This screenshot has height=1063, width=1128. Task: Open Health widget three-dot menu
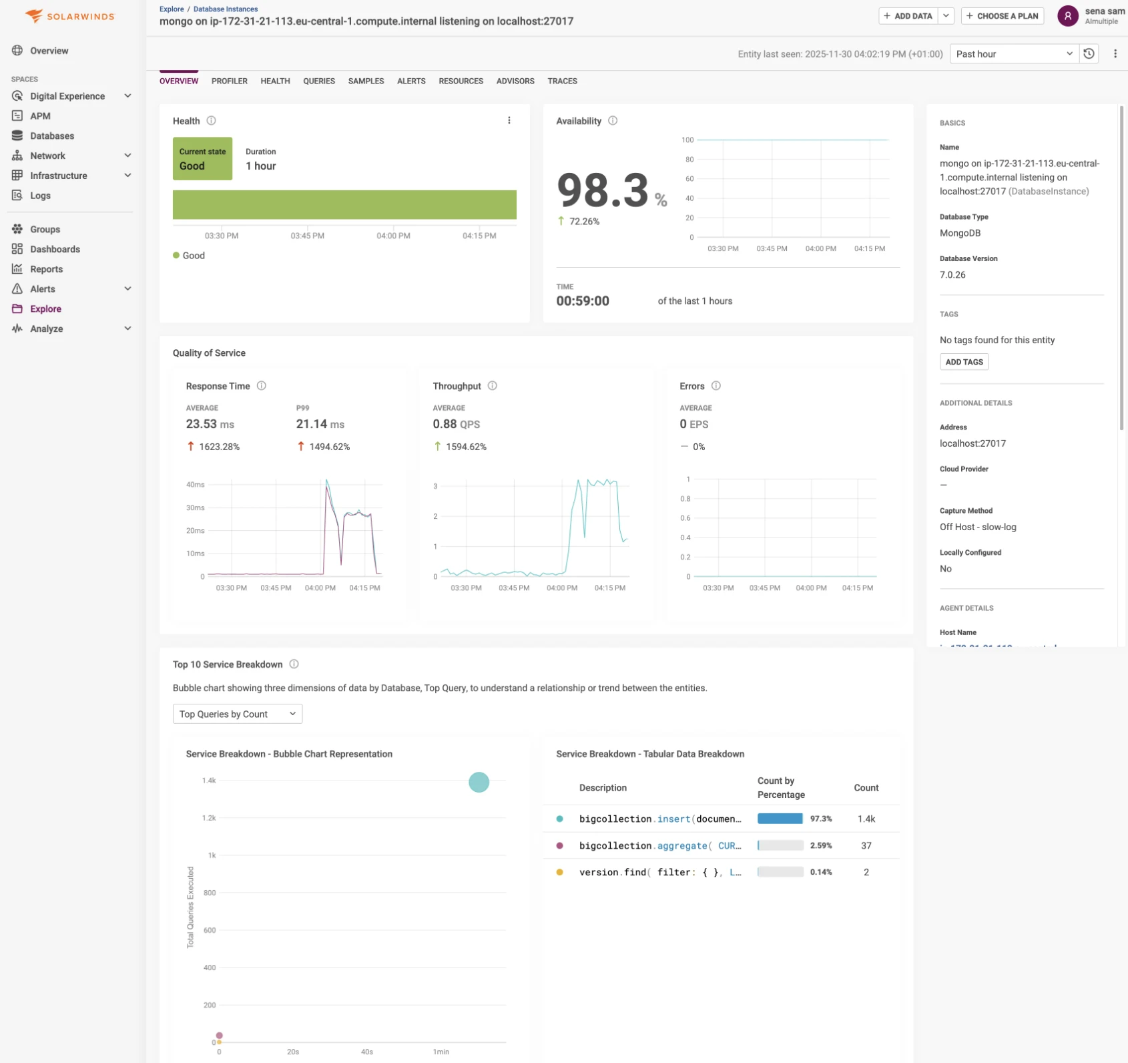pos(509,121)
